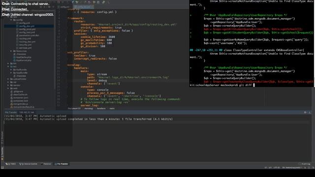This screenshot has width=315, height=177.
Task: Collapse the config folder in project tree
Action: click(x=11, y=20)
